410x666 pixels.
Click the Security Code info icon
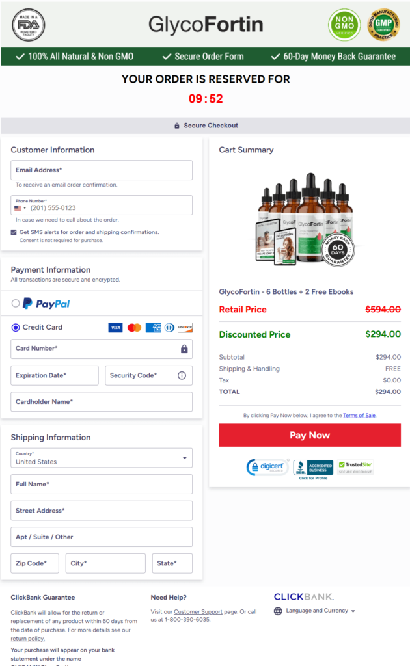coord(180,375)
